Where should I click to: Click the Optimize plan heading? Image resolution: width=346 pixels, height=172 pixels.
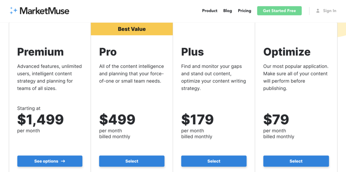tap(287, 53)
